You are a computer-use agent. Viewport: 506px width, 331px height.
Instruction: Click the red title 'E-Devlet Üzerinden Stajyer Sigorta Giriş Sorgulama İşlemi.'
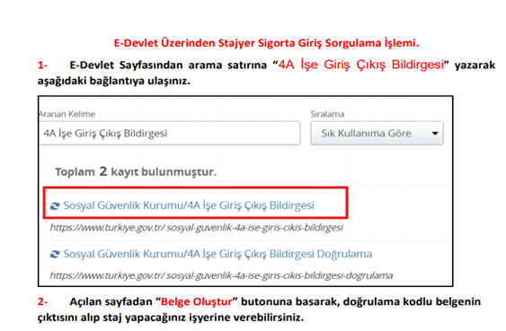coord(266,43)
